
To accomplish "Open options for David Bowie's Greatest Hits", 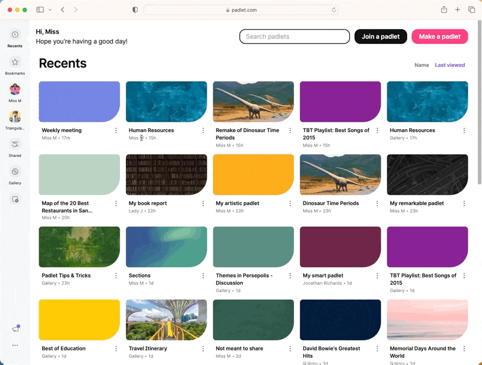I will tap(377, 349).
